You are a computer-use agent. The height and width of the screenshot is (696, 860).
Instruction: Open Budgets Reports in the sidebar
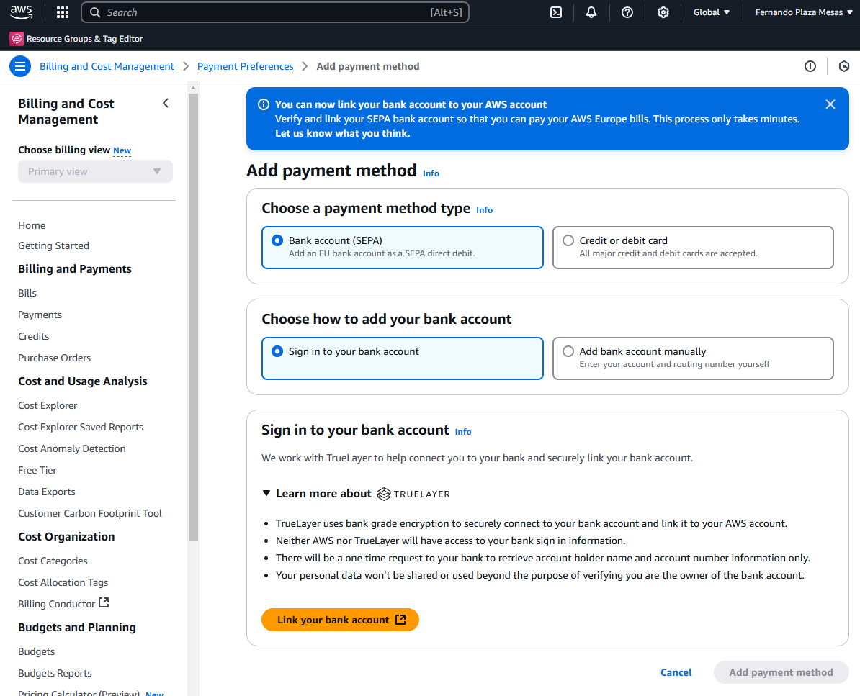pos(55,673)
